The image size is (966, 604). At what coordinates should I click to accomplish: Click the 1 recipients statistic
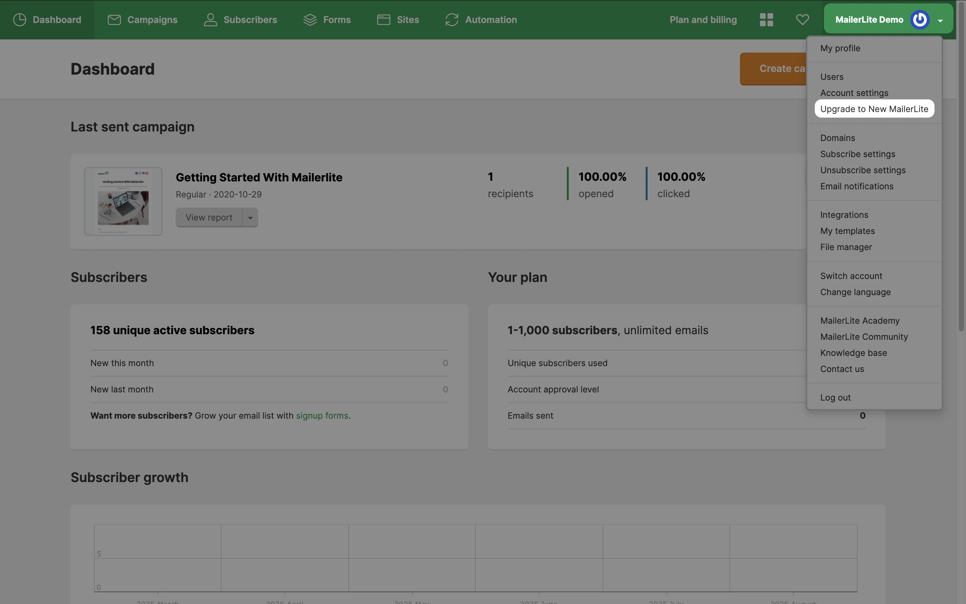510,185
